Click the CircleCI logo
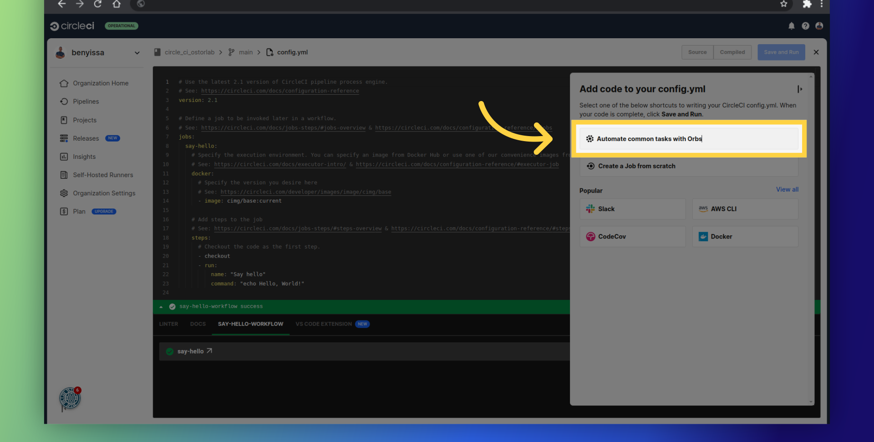The width and height of the screenshot is (874, 442). click(x=72, y=26)
